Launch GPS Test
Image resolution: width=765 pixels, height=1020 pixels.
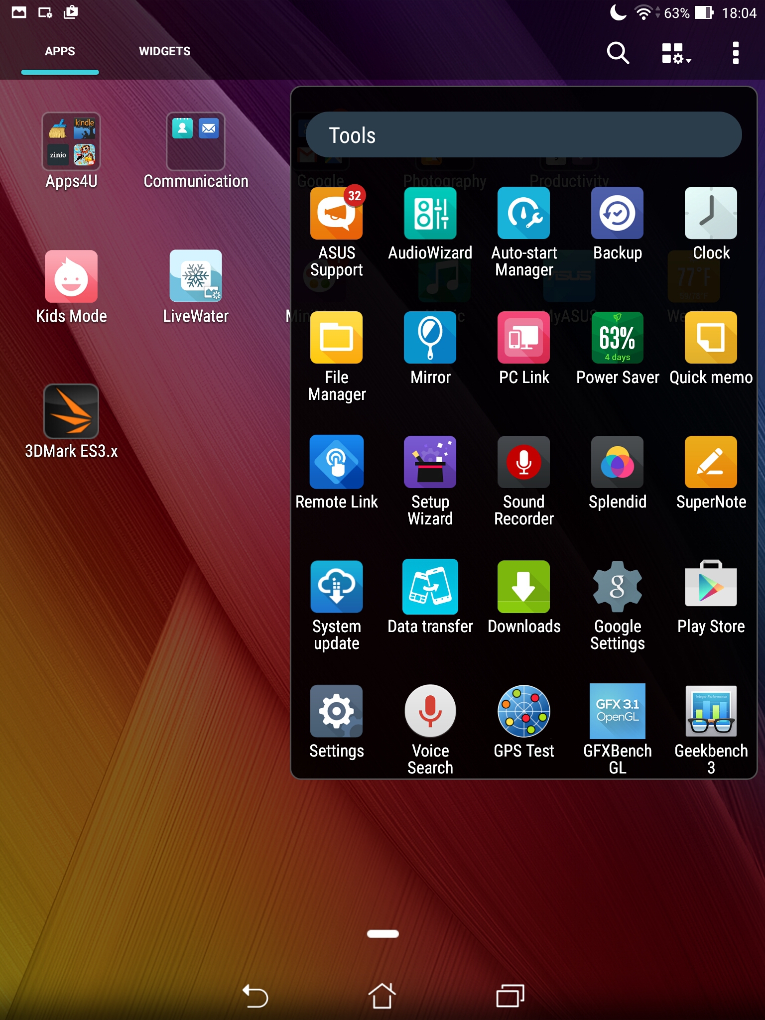coord(524,711)
